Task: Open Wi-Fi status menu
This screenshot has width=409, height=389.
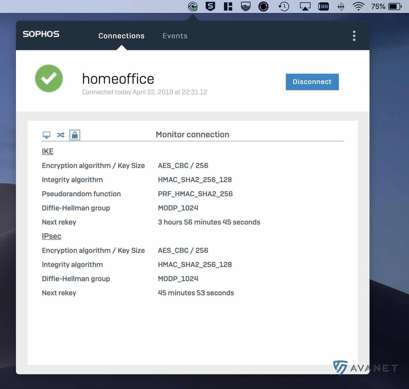Action: pos(358,6)
